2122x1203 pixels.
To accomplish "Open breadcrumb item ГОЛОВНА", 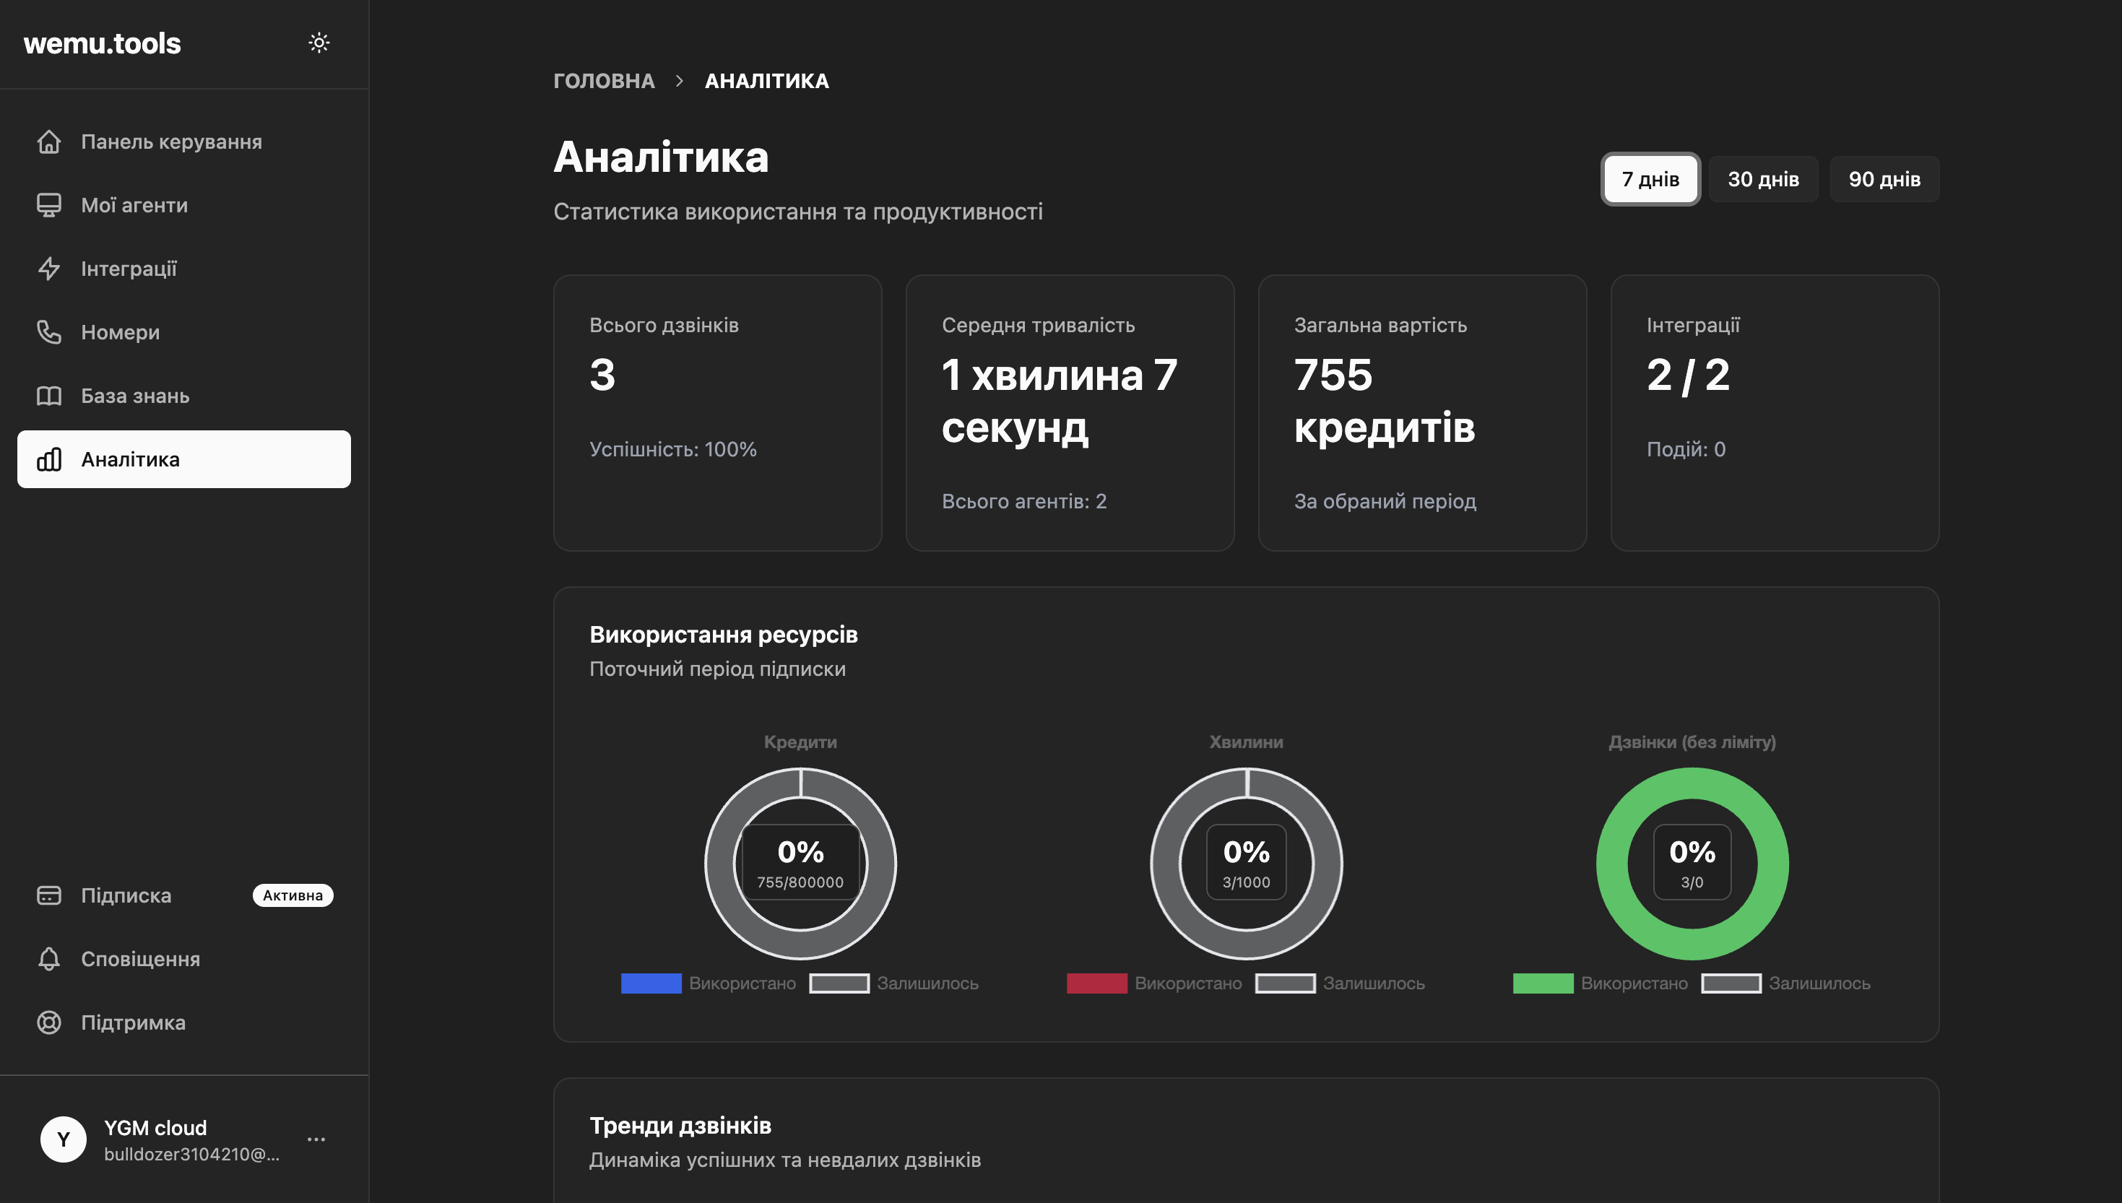I will pyautogui.click(x=604, y=80).
